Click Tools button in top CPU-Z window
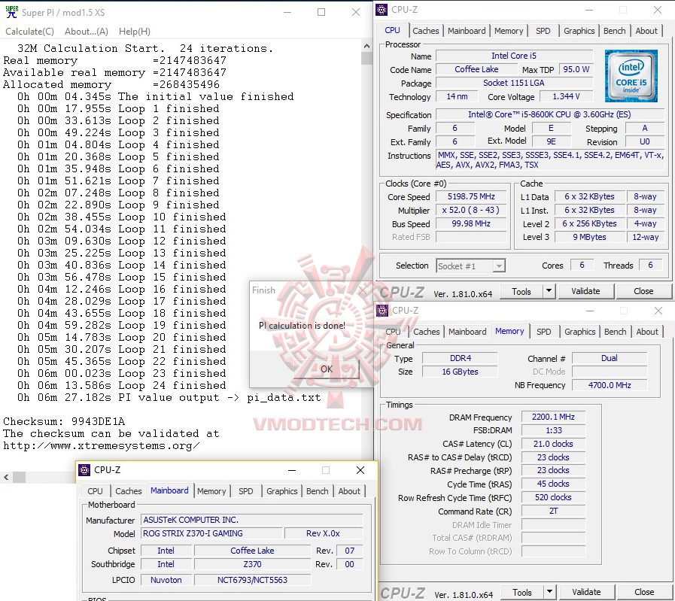The height and width of the screenshot is (601, 675). [521, 291]
